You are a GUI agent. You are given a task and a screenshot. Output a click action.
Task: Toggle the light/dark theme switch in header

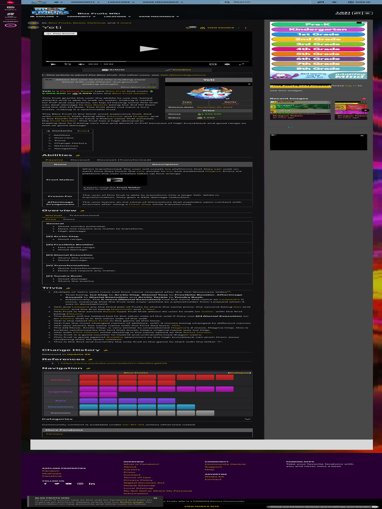368,13
